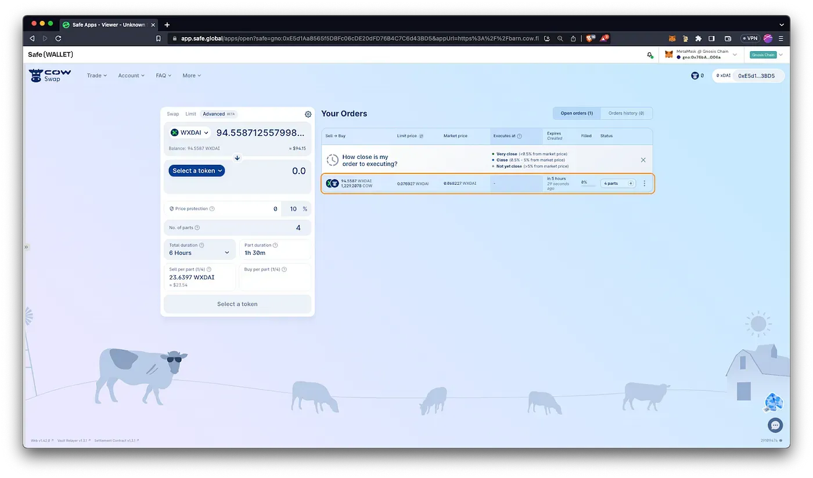Click the Buy per part help icon

click(285, 269)
